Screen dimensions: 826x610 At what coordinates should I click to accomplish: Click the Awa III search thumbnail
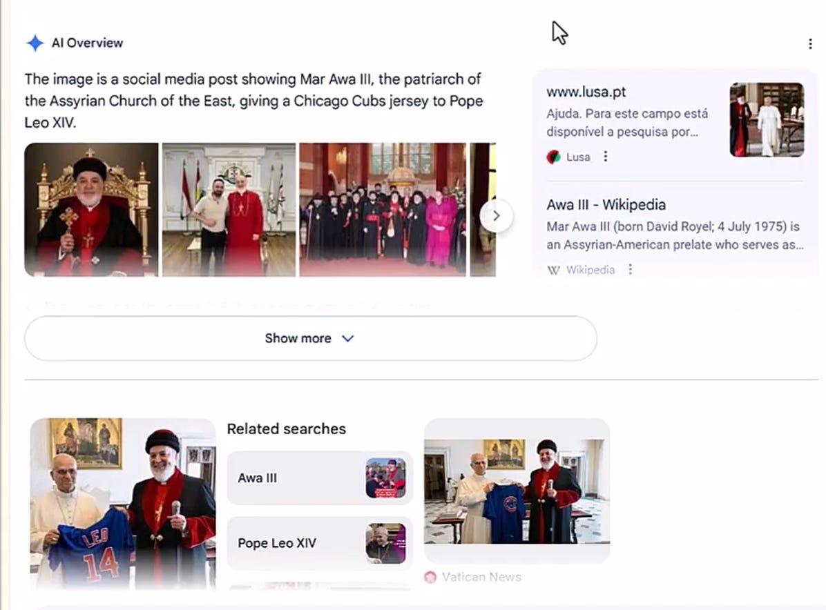385,478
